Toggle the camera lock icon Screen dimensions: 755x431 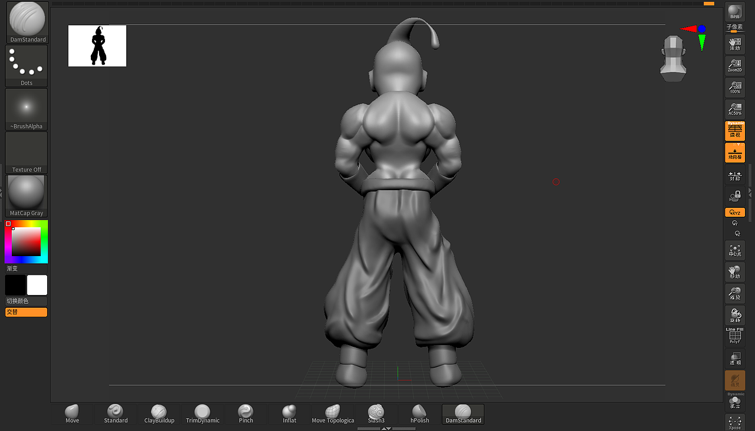(x=734, y=197)
